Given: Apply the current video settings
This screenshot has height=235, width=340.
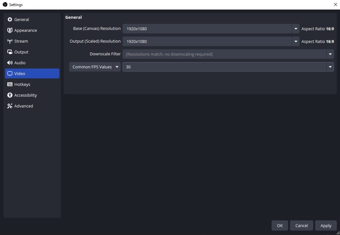Looking at the screenshot, I should [x=326, y=225].
